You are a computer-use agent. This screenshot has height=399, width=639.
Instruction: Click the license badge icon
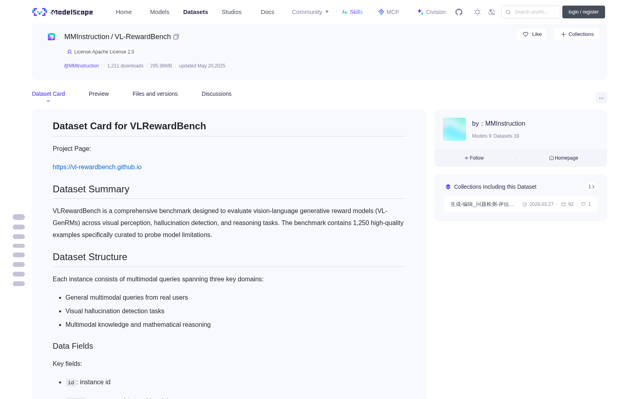[x=69, y=52]
